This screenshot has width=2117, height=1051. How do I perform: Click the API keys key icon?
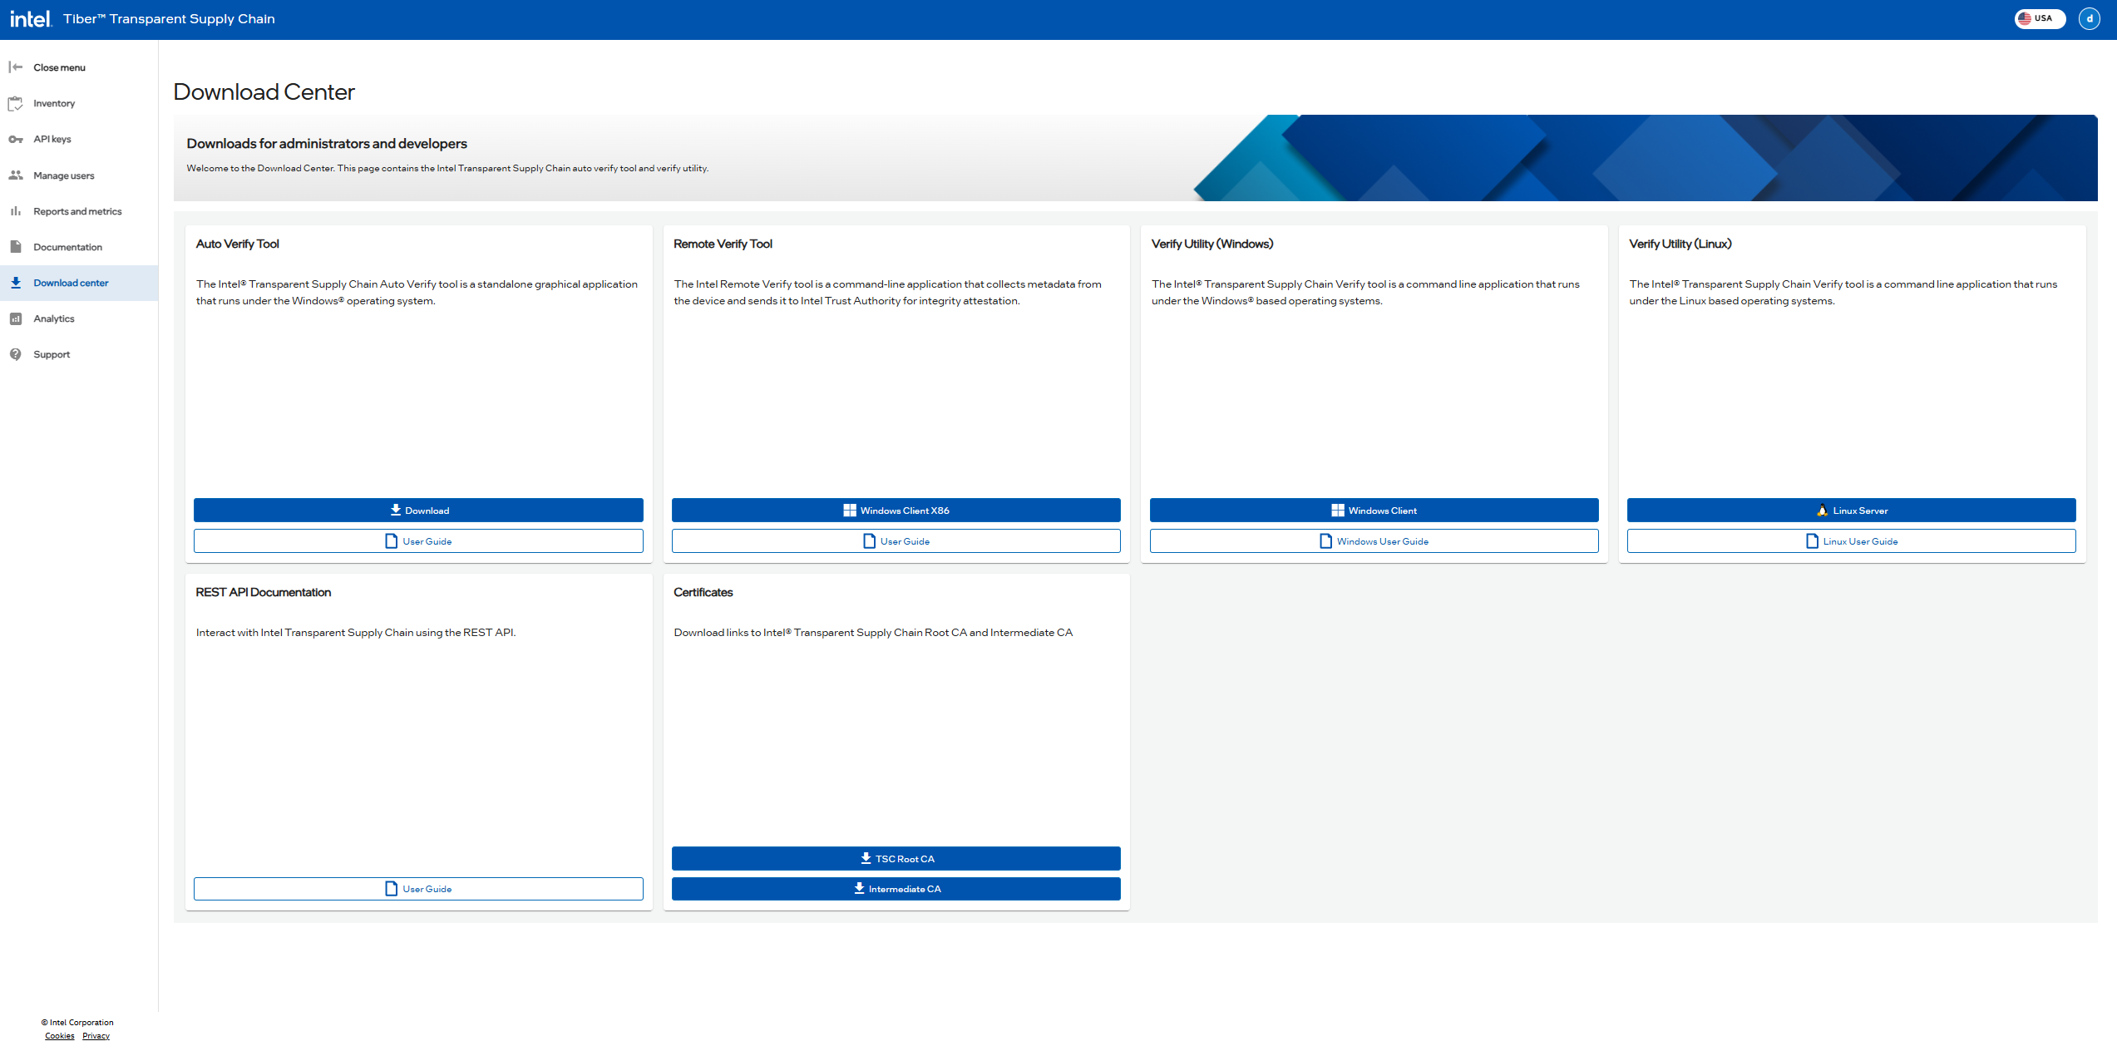[x=16, y=139]
